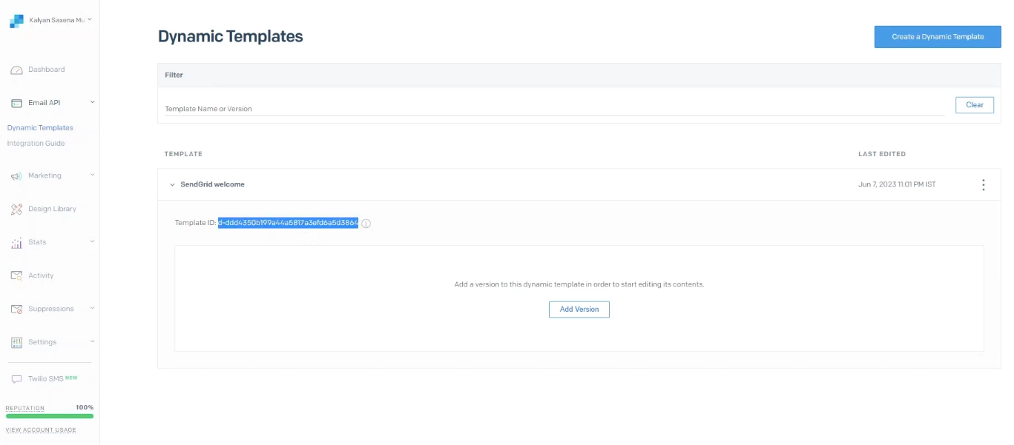This screenshot has height=445, width=1014.
Task: Click the Suppressions envelope icon
Action: [x=16, y=309]
